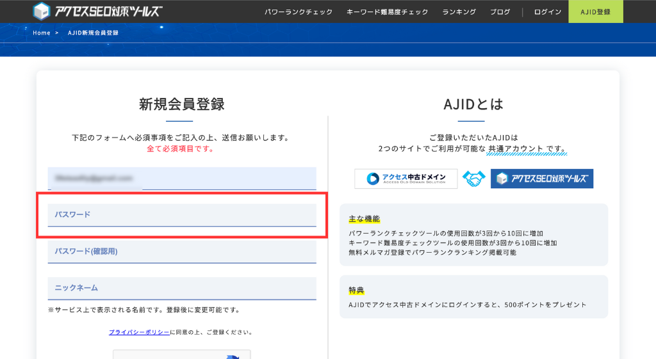Click the アクセスSEO対策ツールズ site logo
Screen dimensions: 656x359
[97, 12]
